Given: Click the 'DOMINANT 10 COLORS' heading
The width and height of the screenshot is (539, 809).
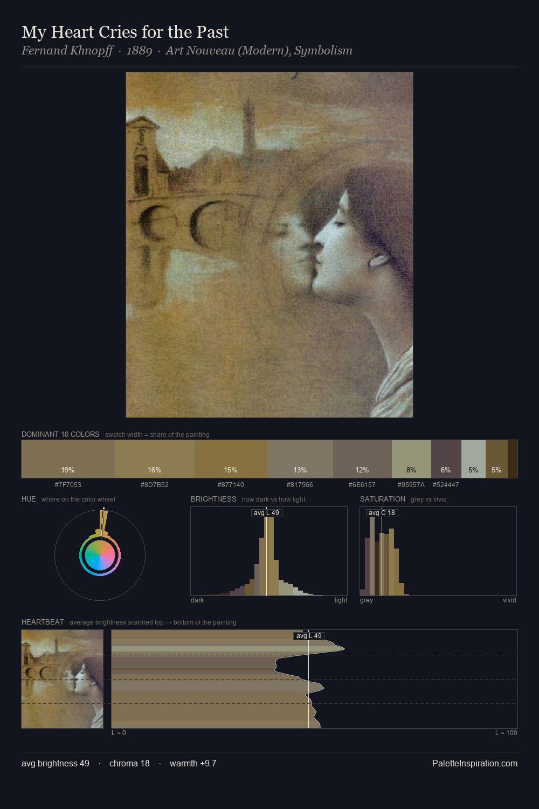Looking at the screenshot, I should [x=60, y=434].
